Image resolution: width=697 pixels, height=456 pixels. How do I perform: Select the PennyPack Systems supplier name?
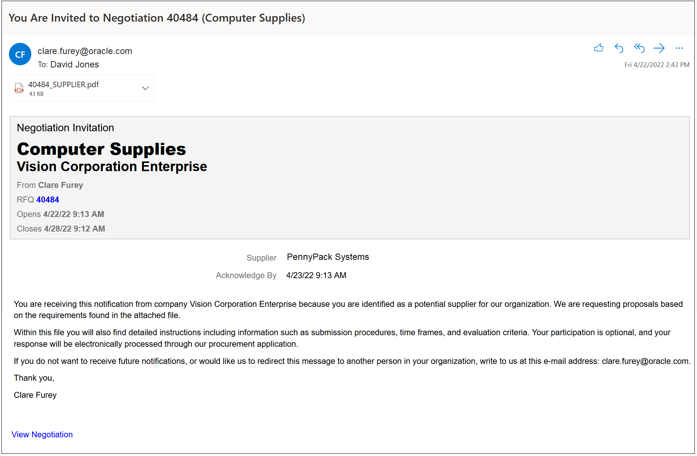328,257
